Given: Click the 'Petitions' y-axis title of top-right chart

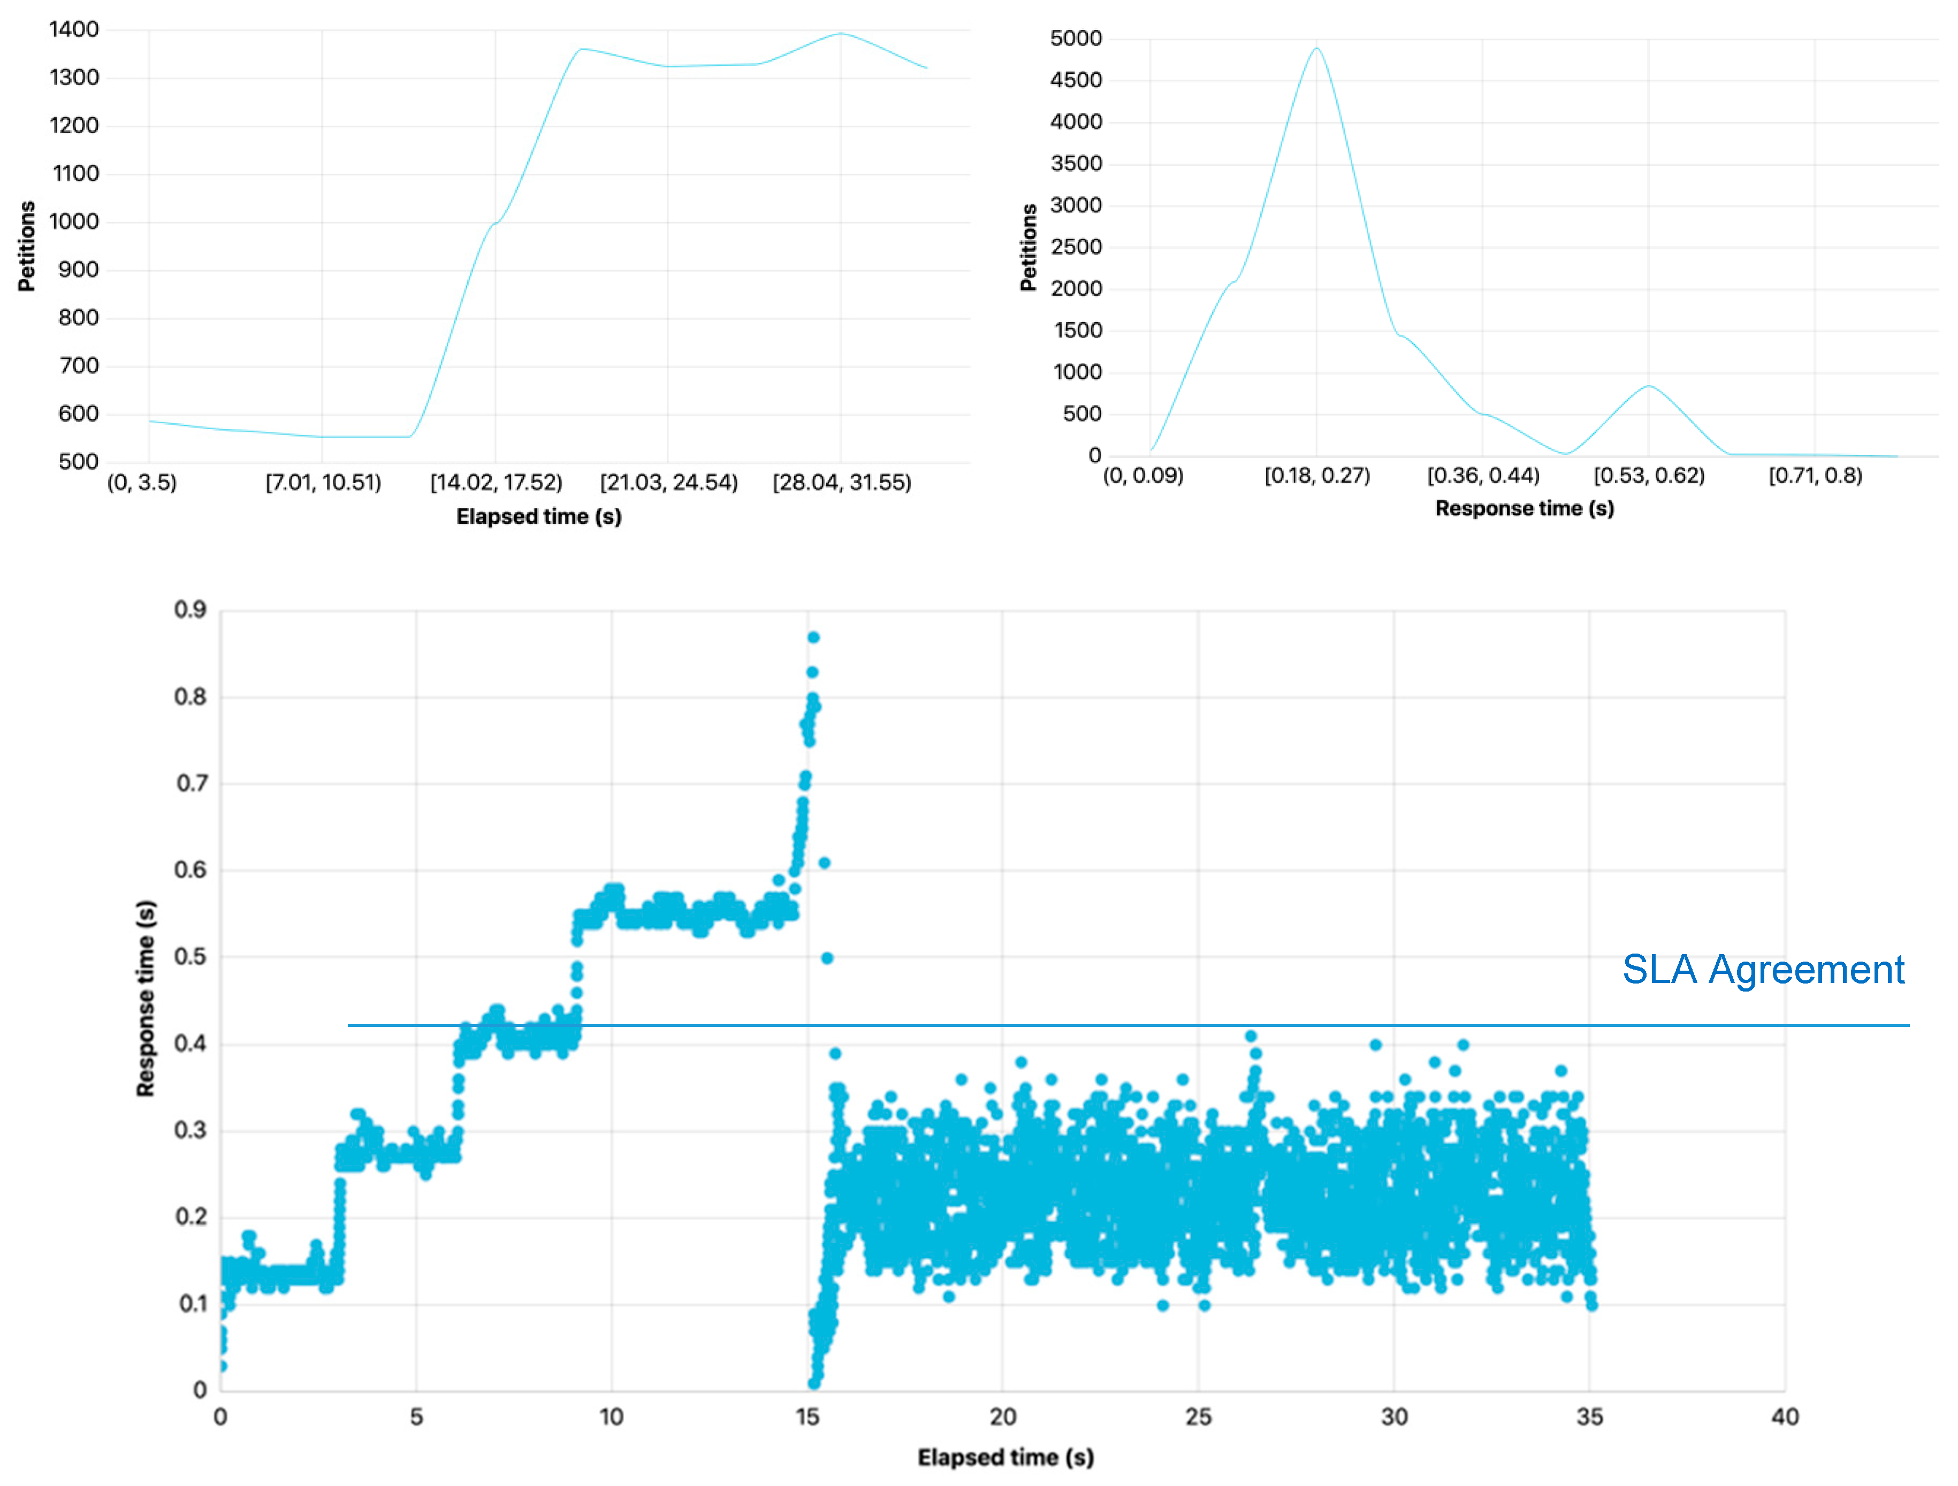Looking at the screenshot, I should (x=1027, y=247).
